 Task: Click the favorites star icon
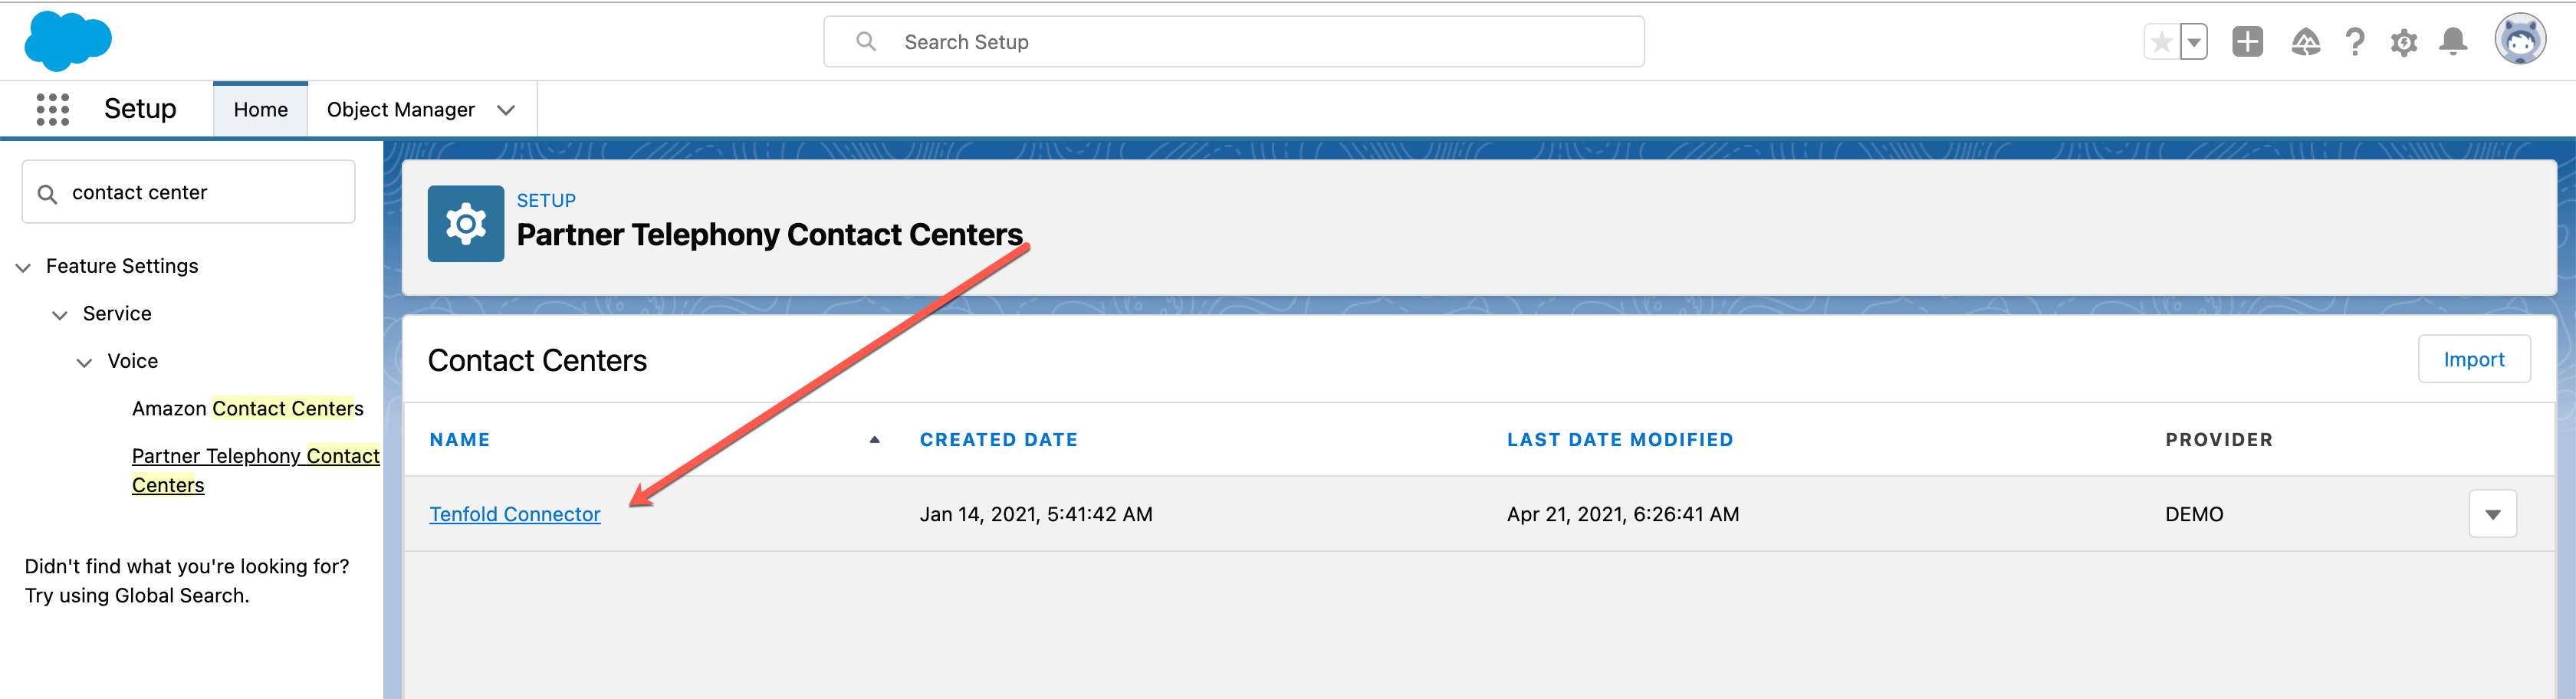click(x=2160, y=41)
